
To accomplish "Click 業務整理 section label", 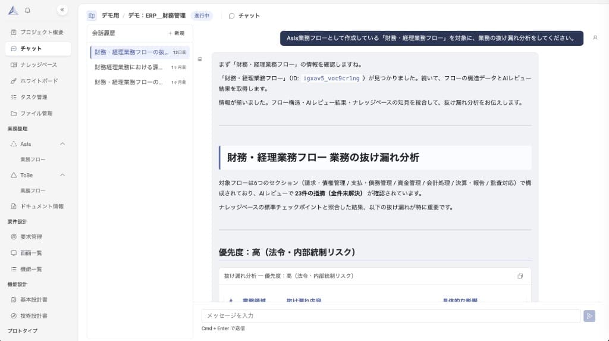I will click(x=17, y=129).
